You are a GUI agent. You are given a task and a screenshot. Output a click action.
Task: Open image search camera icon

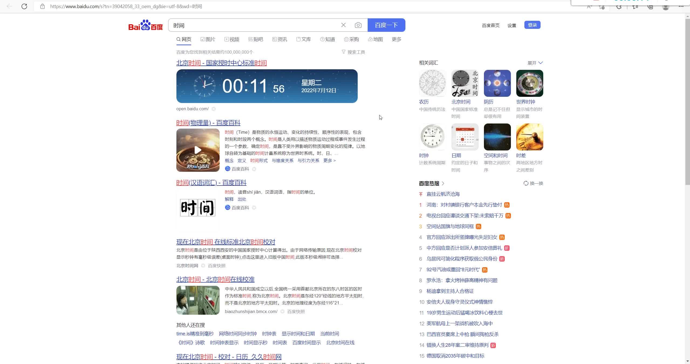pos(358,25)
